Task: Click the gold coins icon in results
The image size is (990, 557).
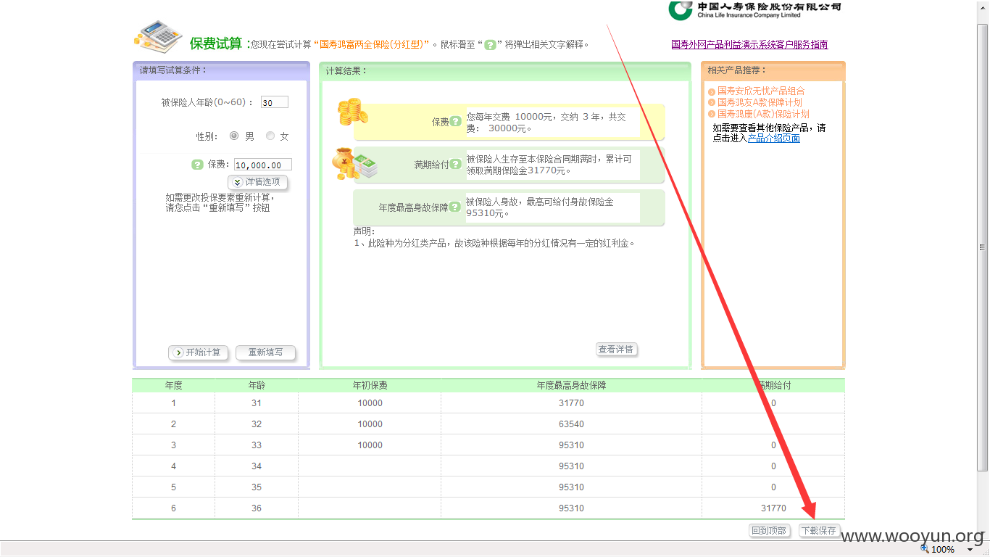Action: (x=352, y=112)
